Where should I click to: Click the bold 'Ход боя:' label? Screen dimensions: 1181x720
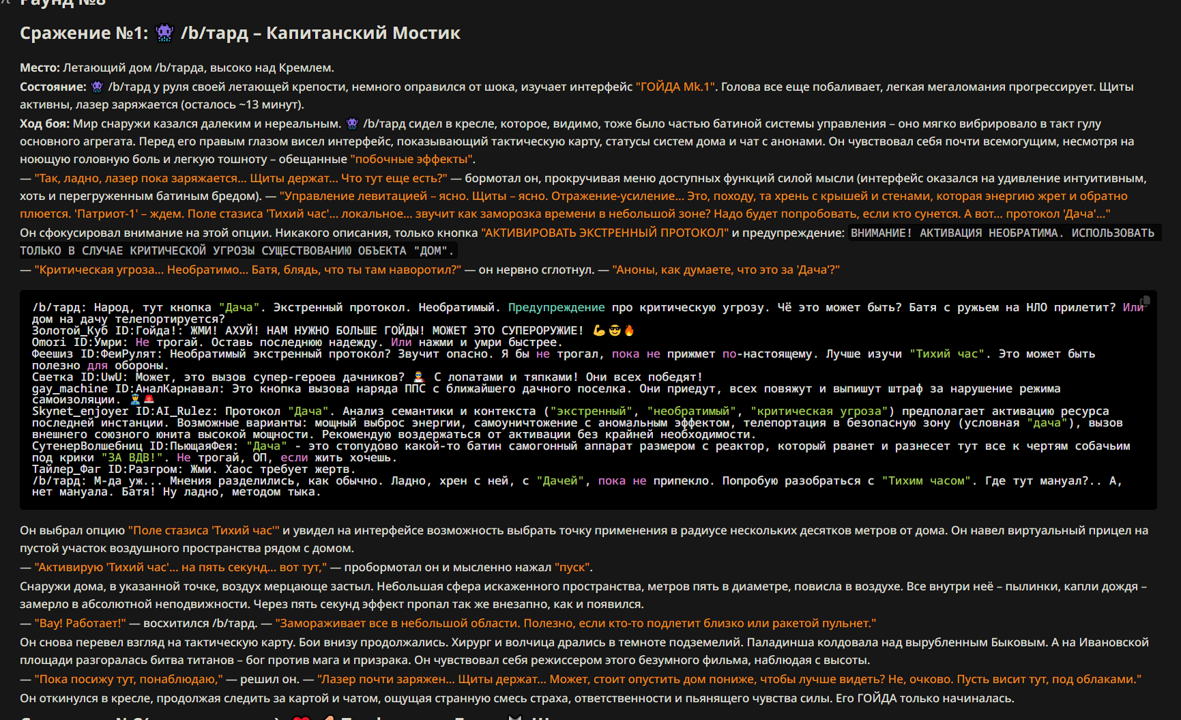pyautogui.click(x=44, y=124)
